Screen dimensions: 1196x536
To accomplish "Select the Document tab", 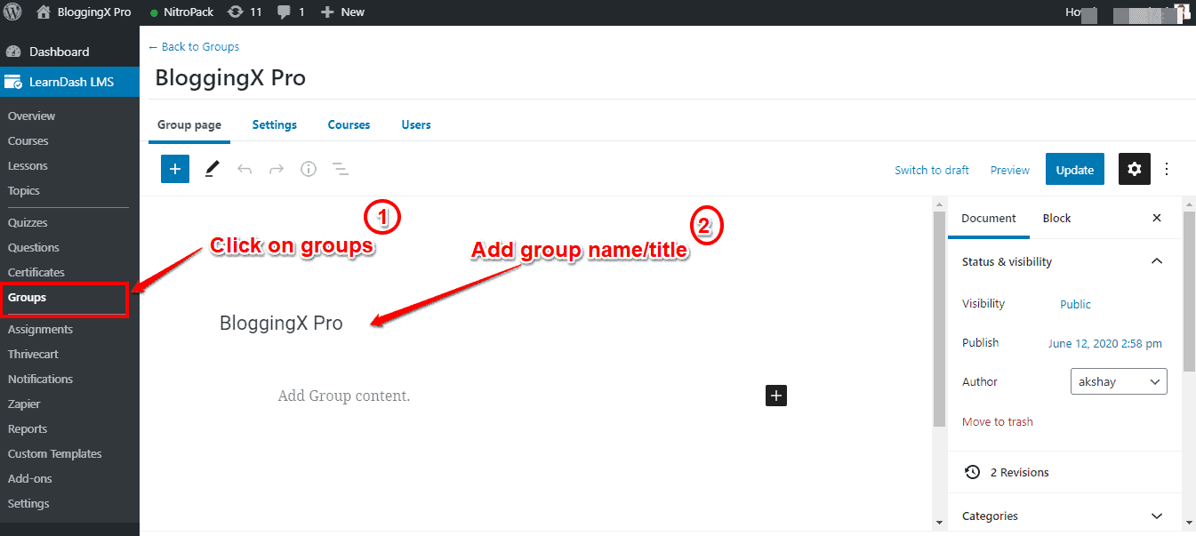I will (x=989, y=219).
